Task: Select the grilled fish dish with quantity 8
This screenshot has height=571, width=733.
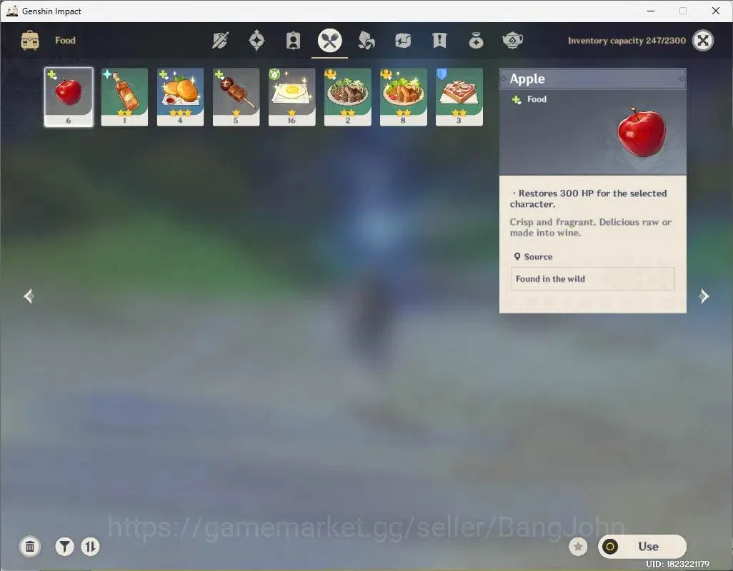Action: (403, 96)
